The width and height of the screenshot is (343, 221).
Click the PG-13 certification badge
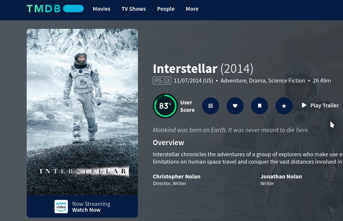point(162,81)
